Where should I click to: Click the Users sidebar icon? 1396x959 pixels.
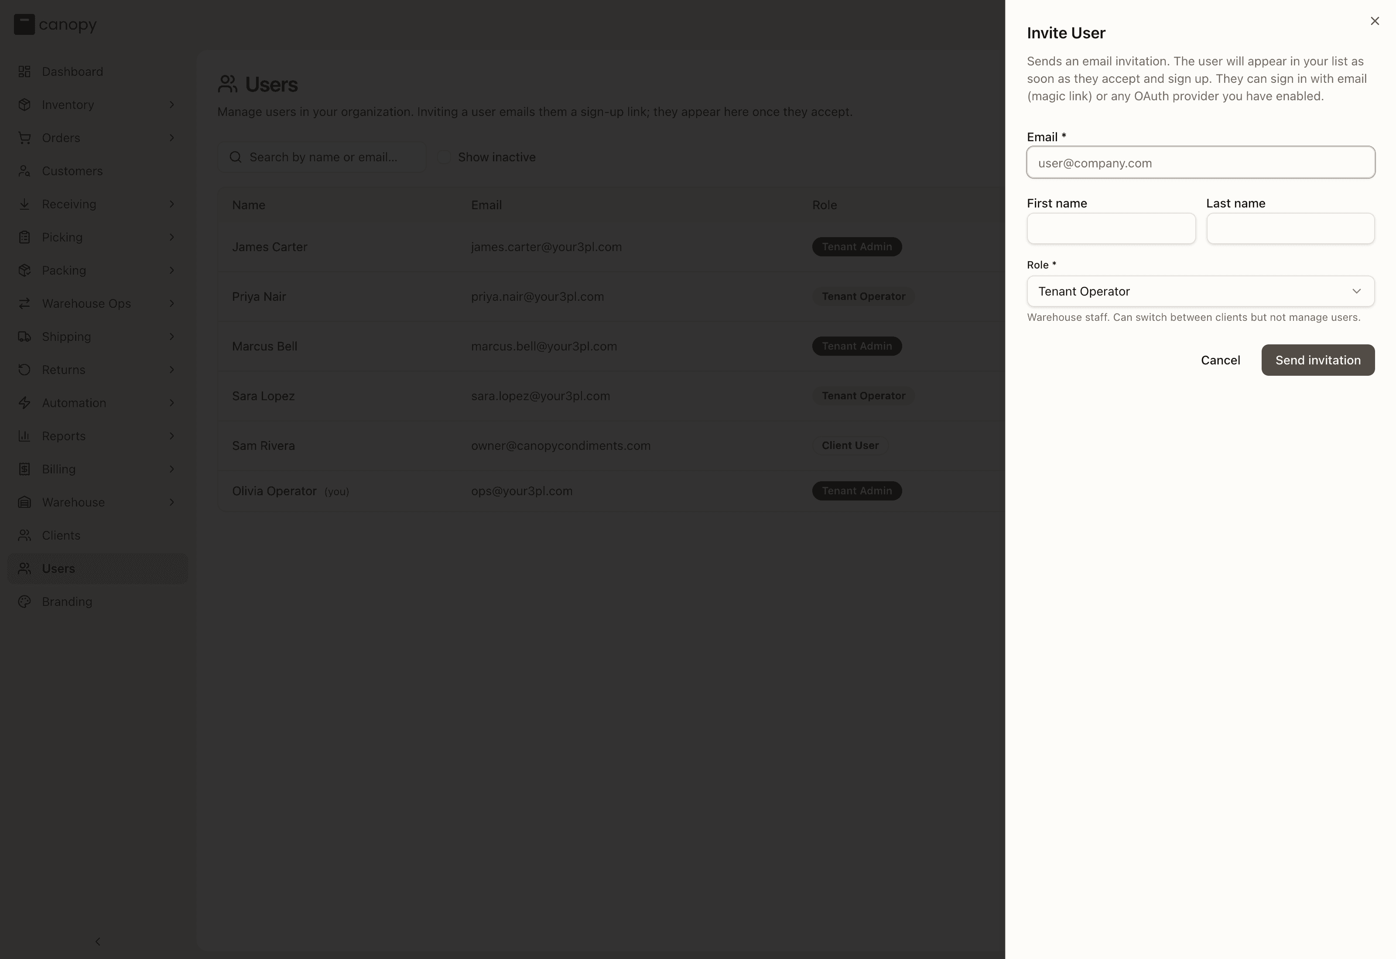[x=24, y=568]
